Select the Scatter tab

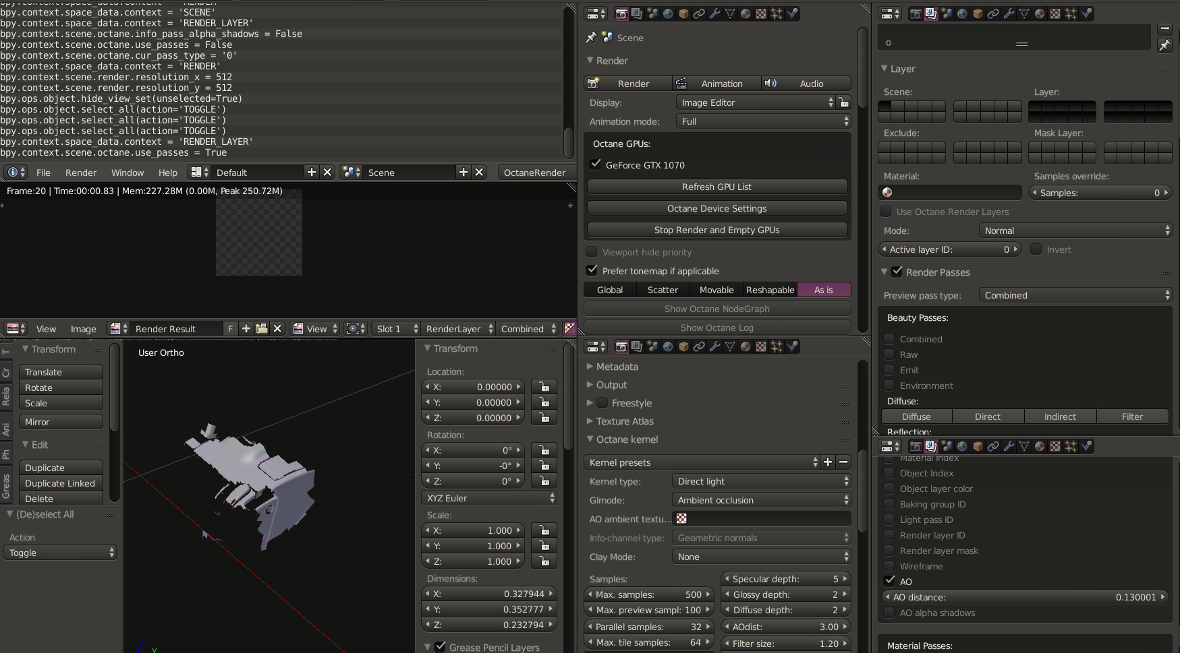pos(663,290)
